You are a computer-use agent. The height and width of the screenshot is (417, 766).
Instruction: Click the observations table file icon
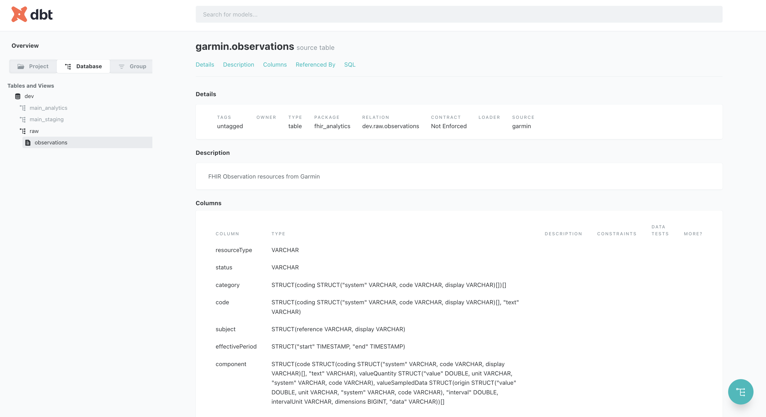[28, 143]
